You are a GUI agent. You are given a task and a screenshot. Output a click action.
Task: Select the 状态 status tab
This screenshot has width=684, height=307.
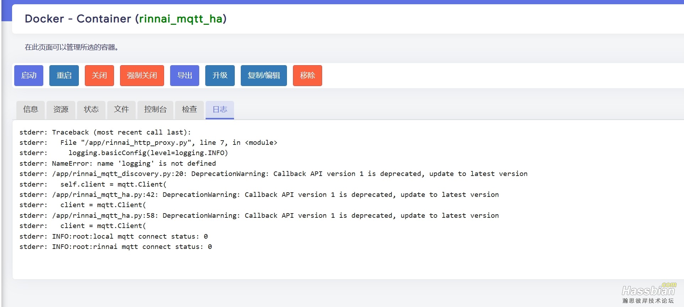91,110
